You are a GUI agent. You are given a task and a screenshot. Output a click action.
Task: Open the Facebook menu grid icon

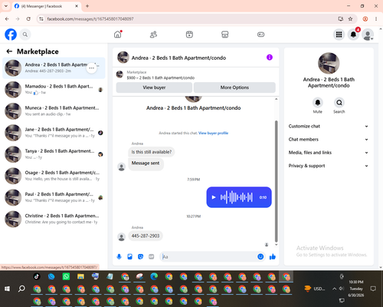339,35
